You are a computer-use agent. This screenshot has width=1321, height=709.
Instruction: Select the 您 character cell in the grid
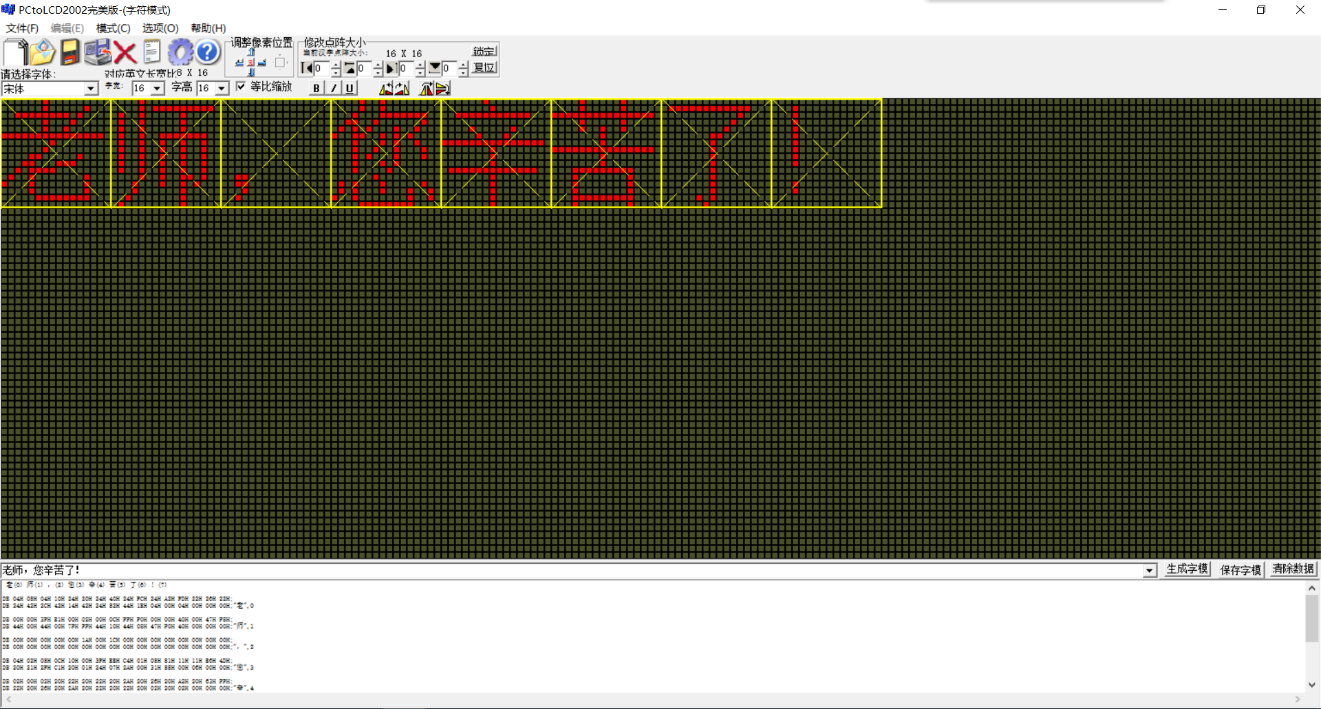click(x=386, y=153)
